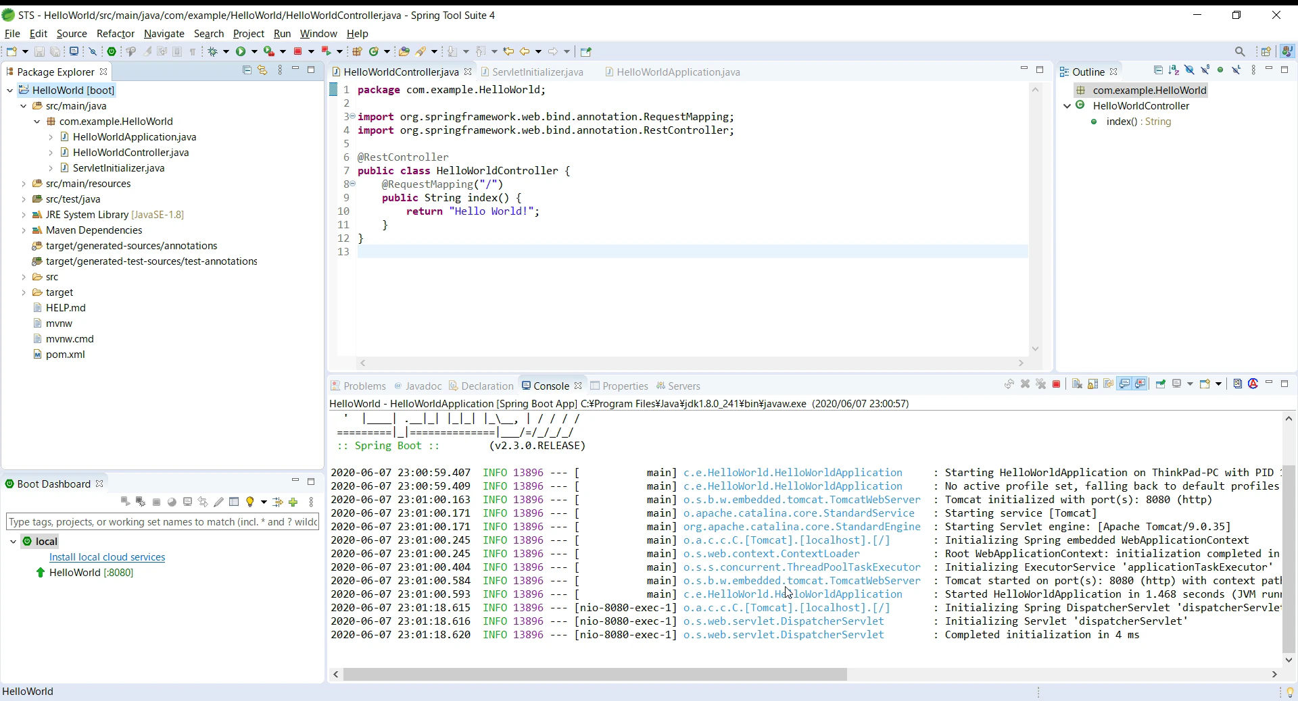Click the search magnifier icon in top-right toolbar
Viewport: 1298px width, 701px height.
(x=1240, y=51)
